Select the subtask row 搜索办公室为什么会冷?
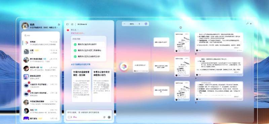The height and width of the screenshot is (124, 269). pos(88,44)
